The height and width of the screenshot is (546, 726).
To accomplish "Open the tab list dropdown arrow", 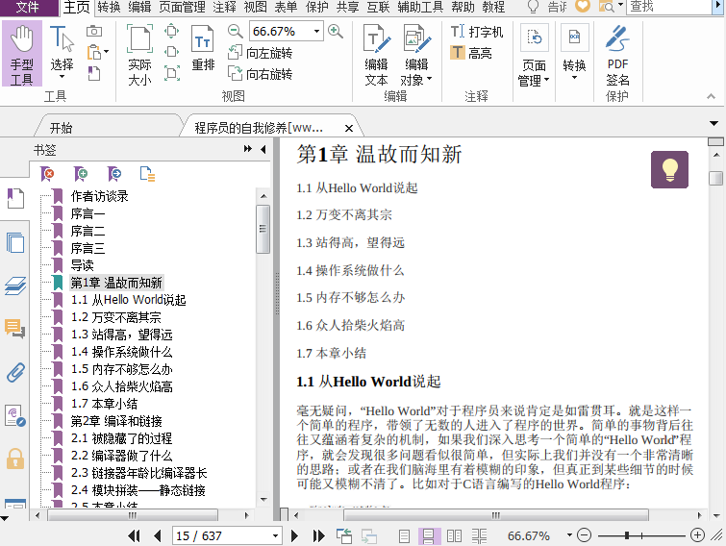I will pos(713,124).
